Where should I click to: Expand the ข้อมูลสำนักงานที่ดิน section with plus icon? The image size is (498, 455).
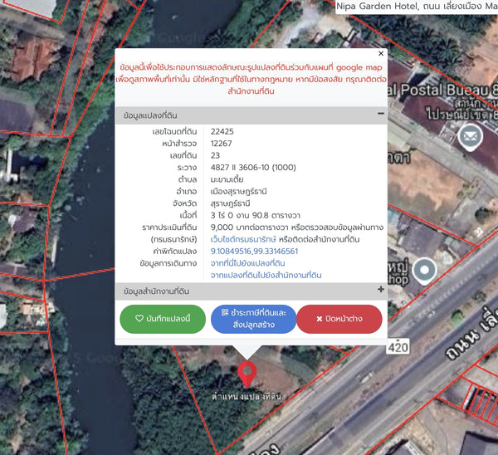381,289
